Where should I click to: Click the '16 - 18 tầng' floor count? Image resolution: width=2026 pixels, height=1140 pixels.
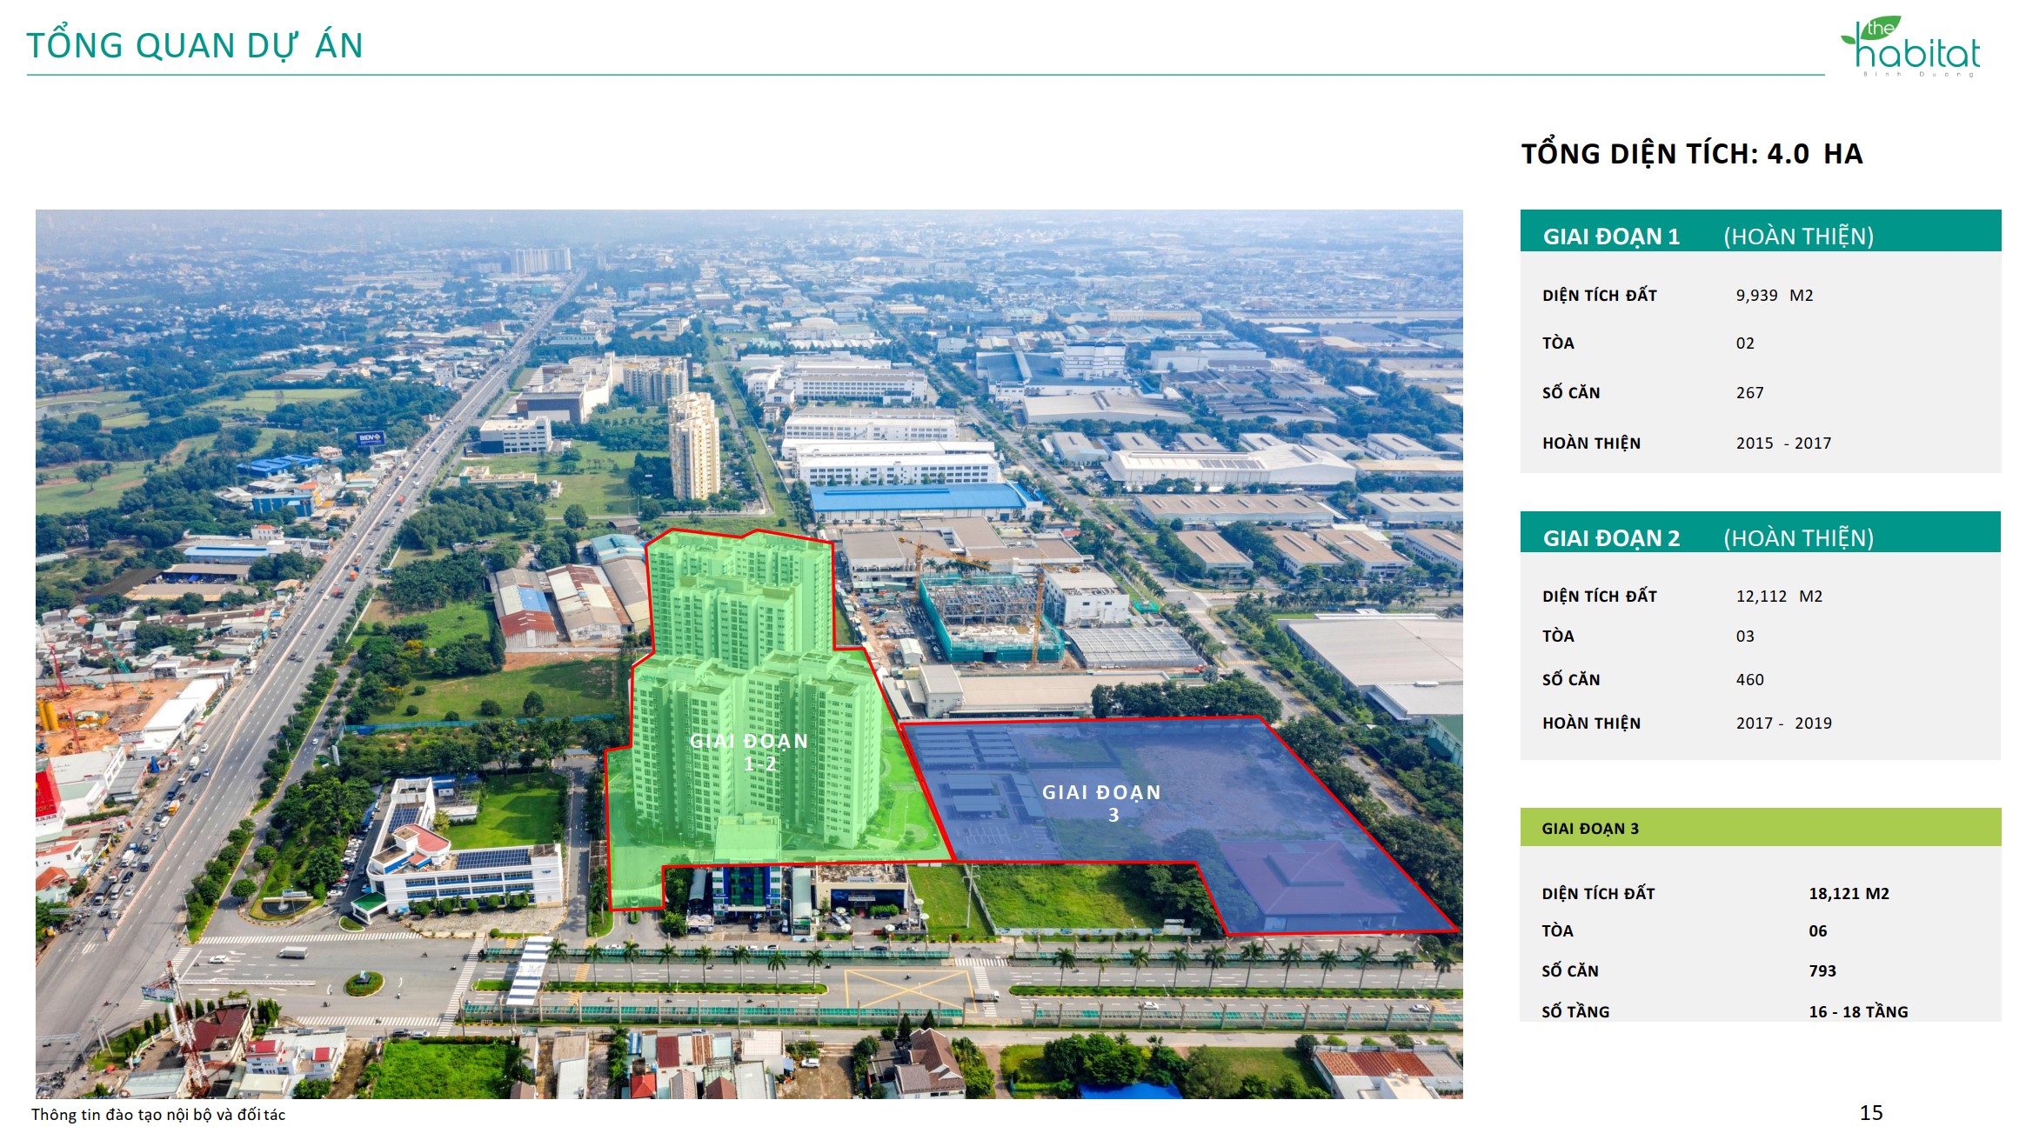[x=1858, y=1012]
